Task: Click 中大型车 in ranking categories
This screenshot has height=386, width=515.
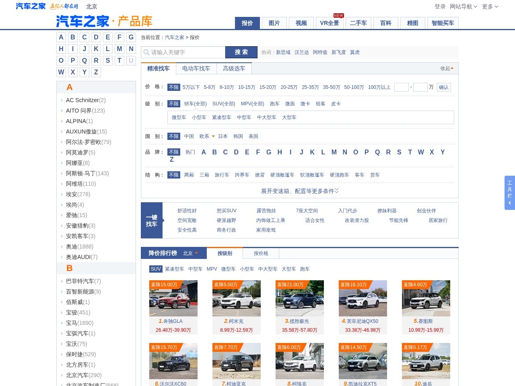Action: click(x=268, y=269)
